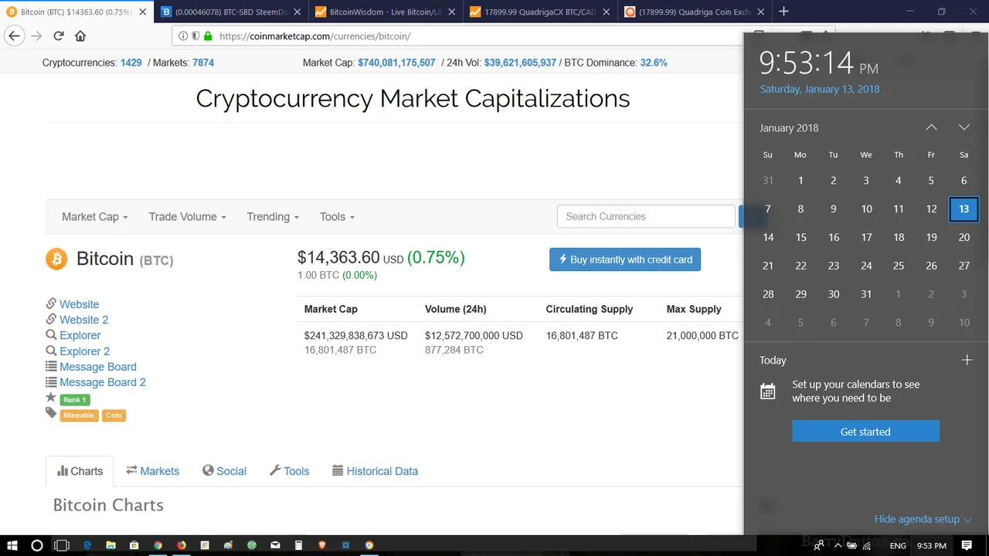
Task: Open the Tools dropdown in the nav bar
Action: pos(337,217)
